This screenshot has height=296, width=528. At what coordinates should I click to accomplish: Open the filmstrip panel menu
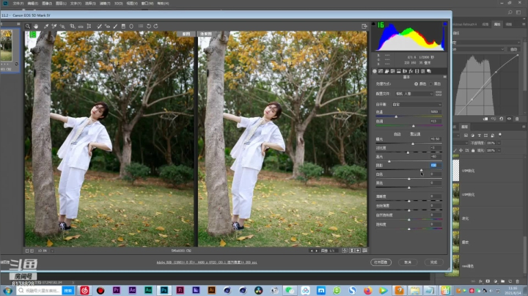[x=18, y=24]
